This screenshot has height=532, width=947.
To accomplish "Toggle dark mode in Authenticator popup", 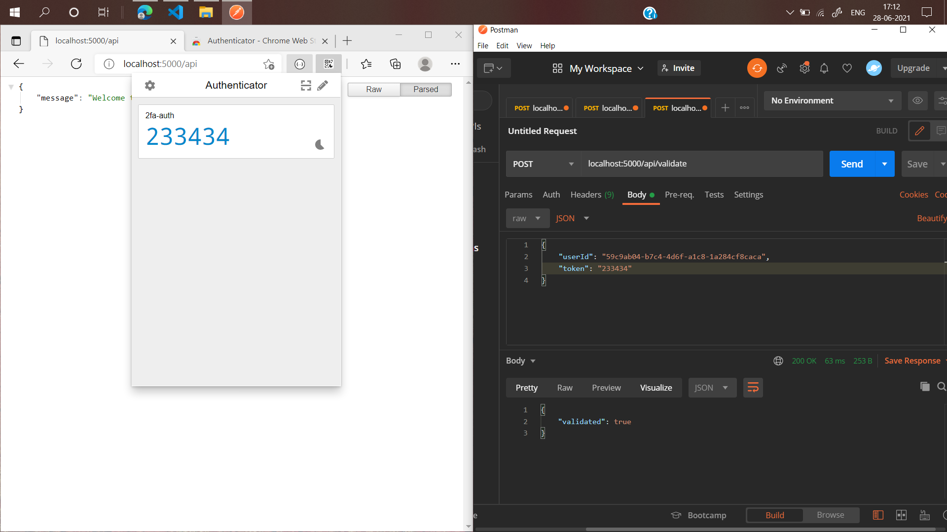I will click(319, 144).
